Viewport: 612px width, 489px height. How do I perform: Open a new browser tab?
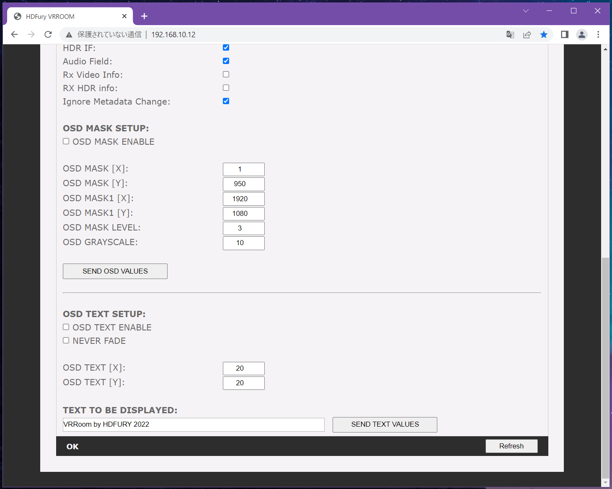(144, 16)
